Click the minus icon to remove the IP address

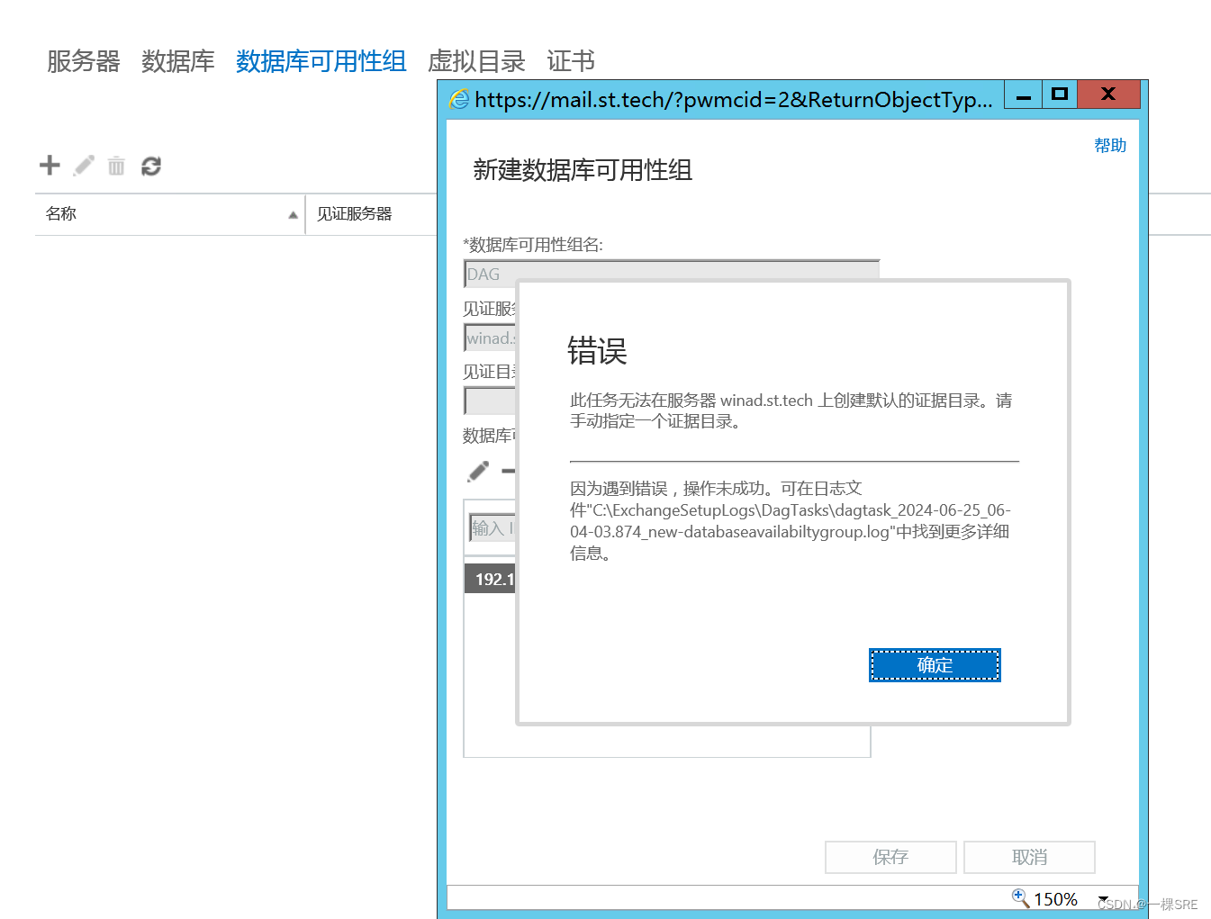click(509, 471)
